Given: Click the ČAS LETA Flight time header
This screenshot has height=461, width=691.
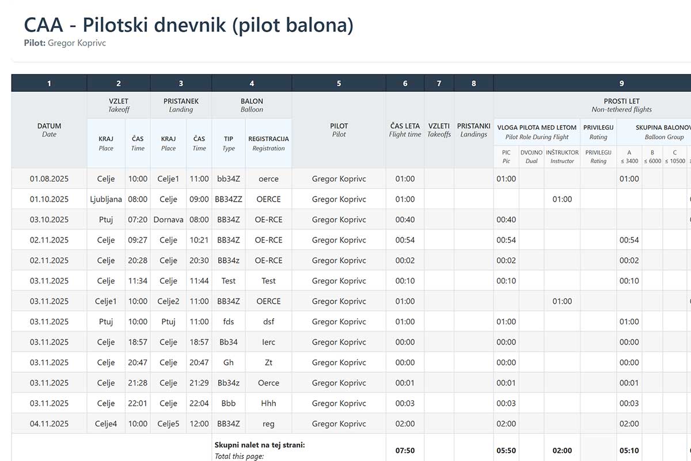Looking at the screenshot, I should pyautogui.click(x=405, y=130).
